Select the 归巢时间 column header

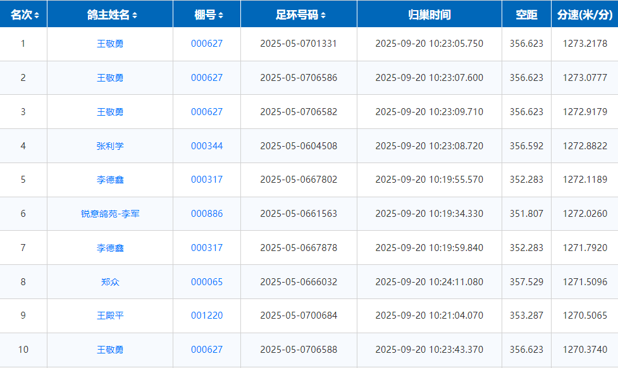pyautogui.click(x=429, y=15)
